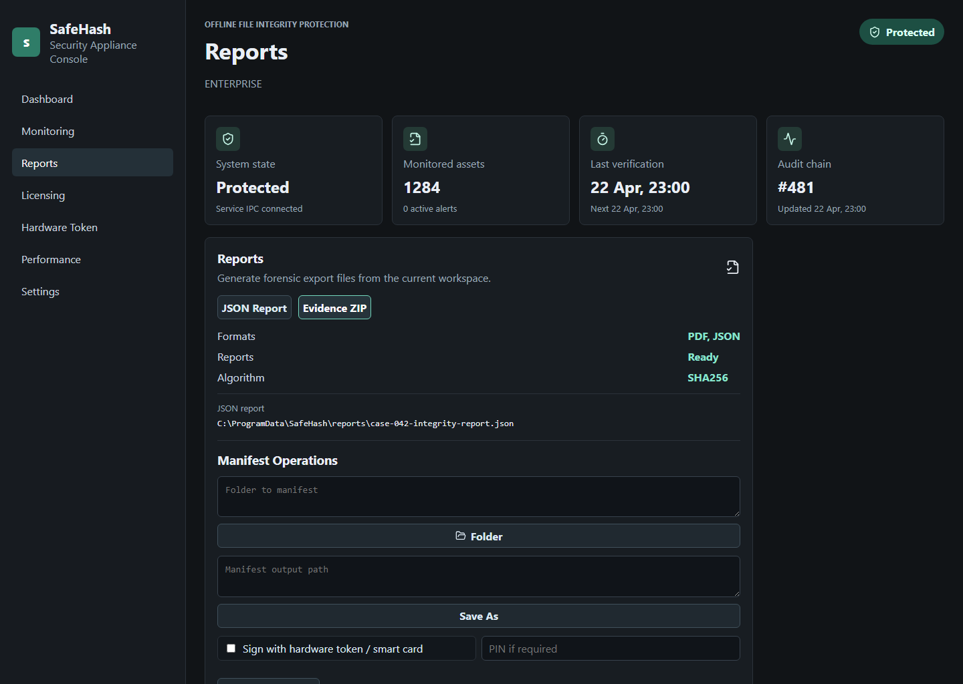Open the Monitoring section
This screenshot has width=963, height=684.
[x=47, y=131]
